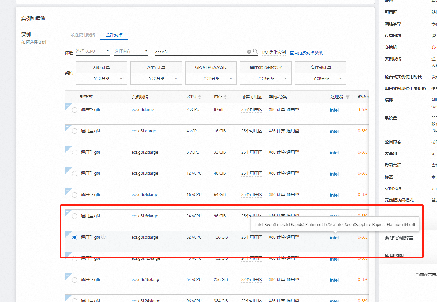The height and width of the screenshot is (302, 437).
Task: Expand plus corner of ecs.g8i.3xlarge row
Action: pyautogui.click(x=67, y=169)
